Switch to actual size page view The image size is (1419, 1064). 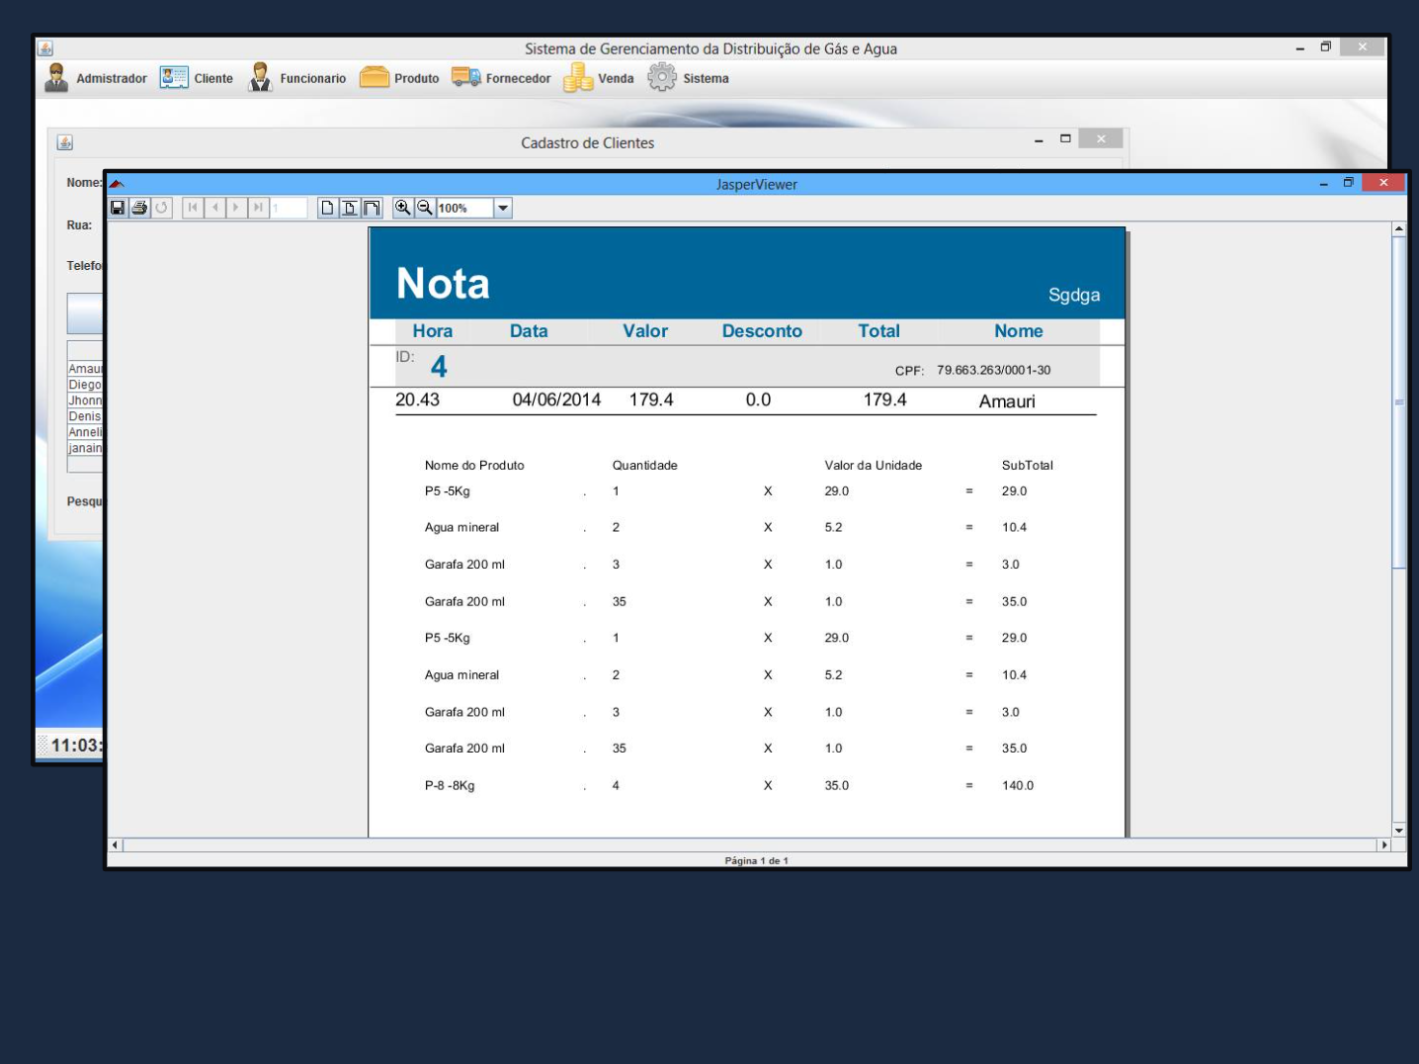(x=327, y=208)
